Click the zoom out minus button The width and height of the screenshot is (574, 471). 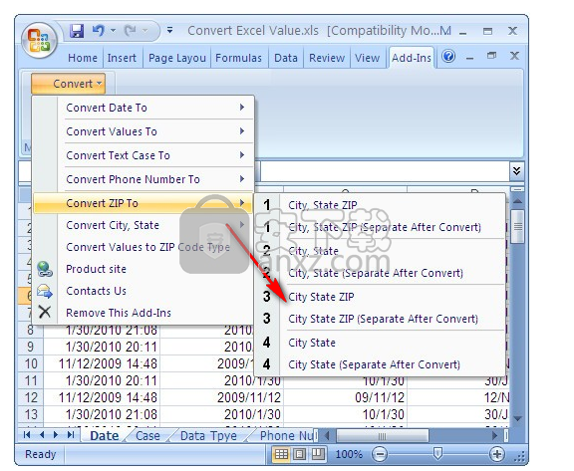(x=380, y=454)
